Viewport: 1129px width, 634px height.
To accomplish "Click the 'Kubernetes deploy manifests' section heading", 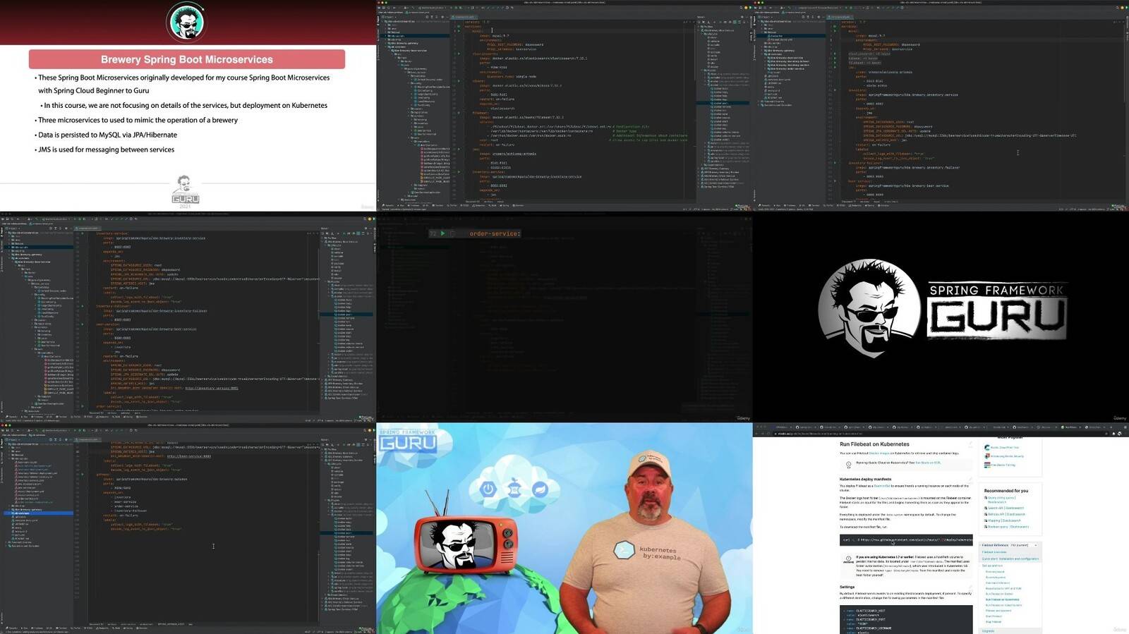I will point(865,479).
